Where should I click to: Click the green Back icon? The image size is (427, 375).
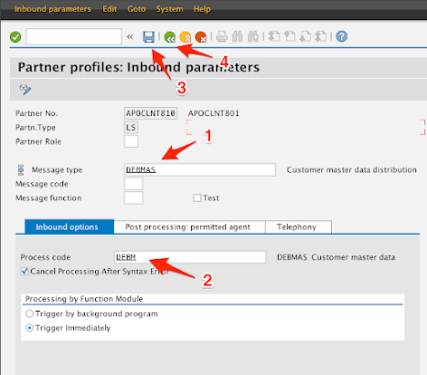pyautogui.click(x=170, y=37)
